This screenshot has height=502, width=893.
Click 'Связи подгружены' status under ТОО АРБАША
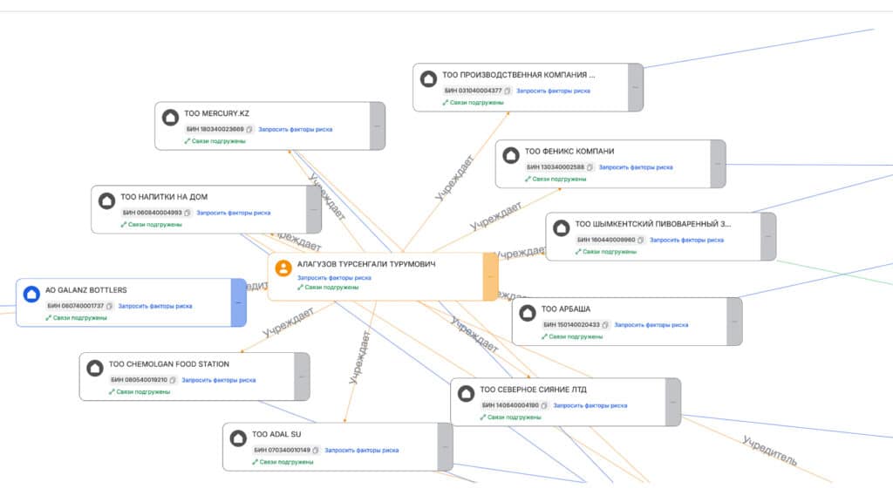point(572,336)
